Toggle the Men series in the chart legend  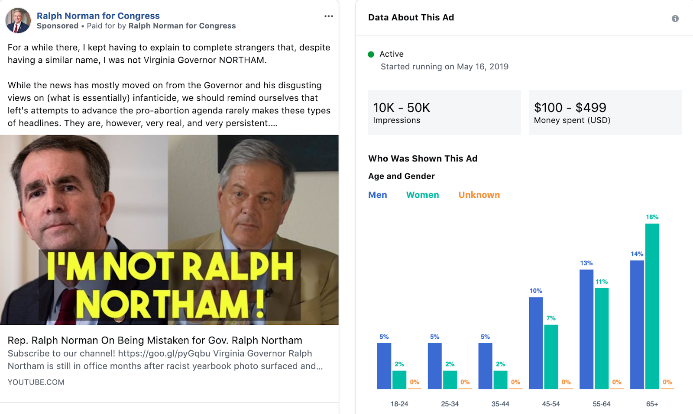tap(378, 195)
